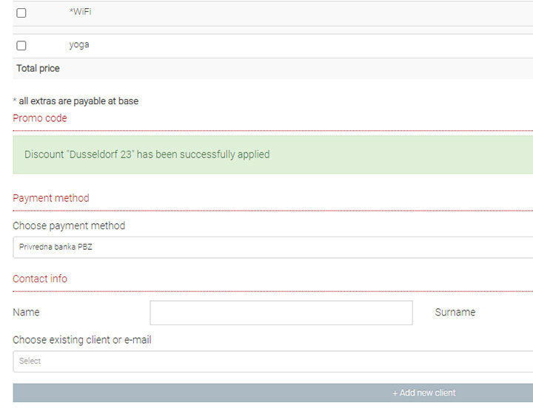The image size is (533, 408).
Task: Click the yoga extra label
Action: coord(79,45)
